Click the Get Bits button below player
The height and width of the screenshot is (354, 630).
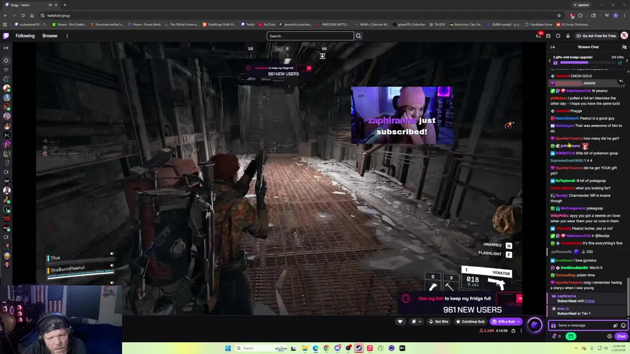coord(439,322)
